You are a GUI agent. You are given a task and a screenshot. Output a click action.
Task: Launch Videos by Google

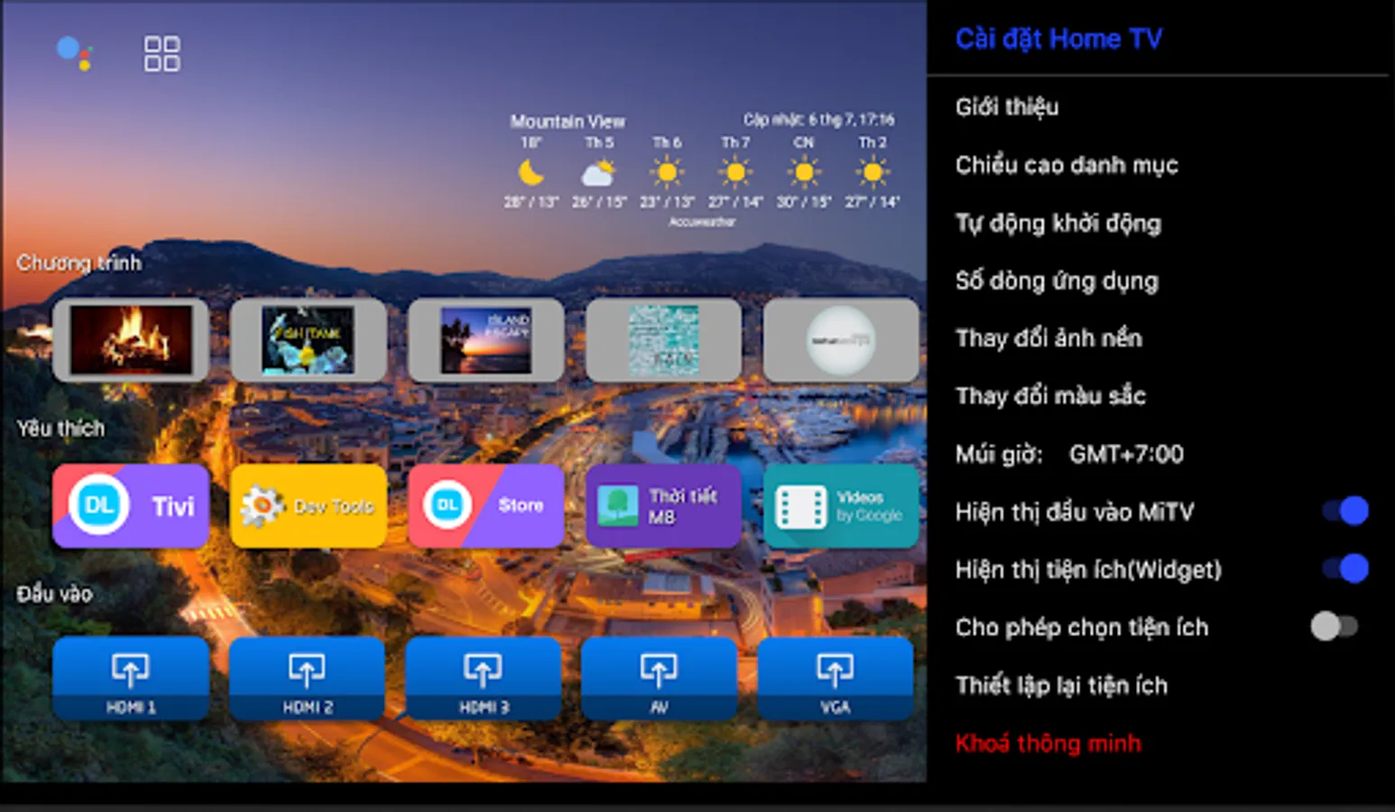[x=839, y=505]
